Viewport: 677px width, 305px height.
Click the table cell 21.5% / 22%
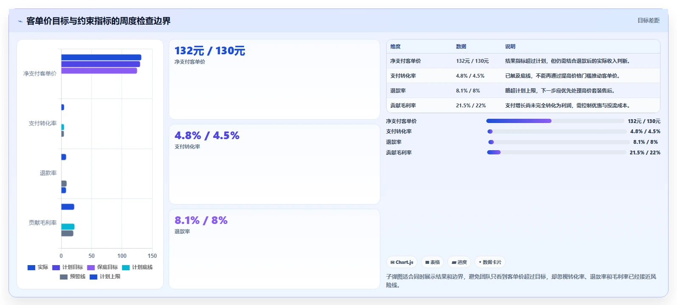[x=471, y=106]
